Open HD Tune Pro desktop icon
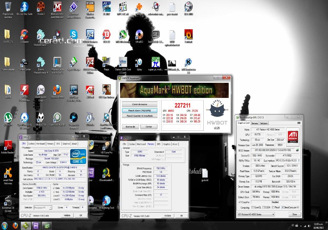The width and height of the screenshot is (328, 230). (107, 147)
